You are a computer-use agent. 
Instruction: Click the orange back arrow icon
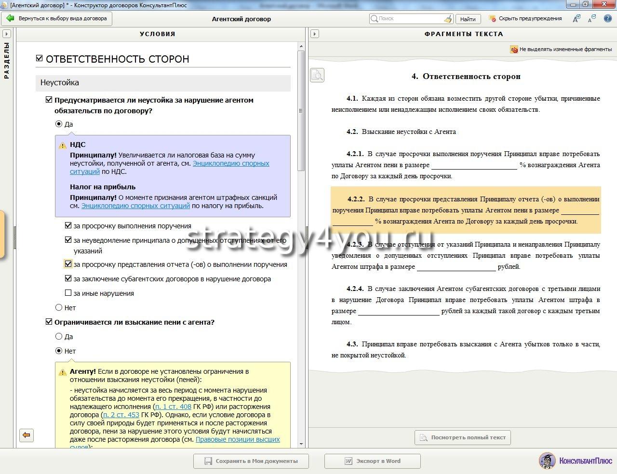pos(27,435)
